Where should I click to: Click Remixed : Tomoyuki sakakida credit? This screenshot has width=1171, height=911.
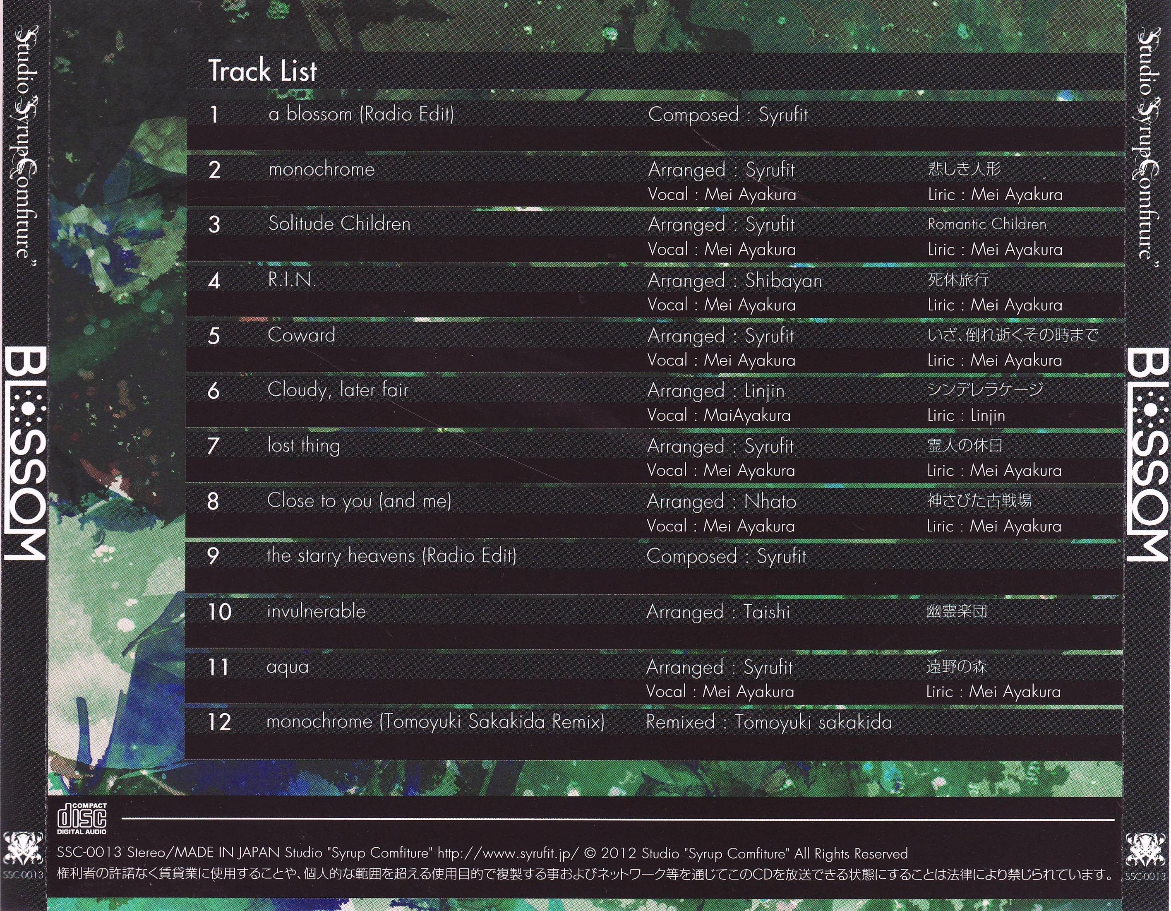click(768, 722)
